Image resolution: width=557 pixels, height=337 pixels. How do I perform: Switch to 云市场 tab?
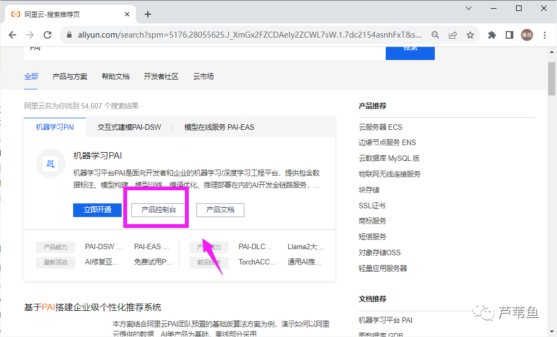click(203, 76)
